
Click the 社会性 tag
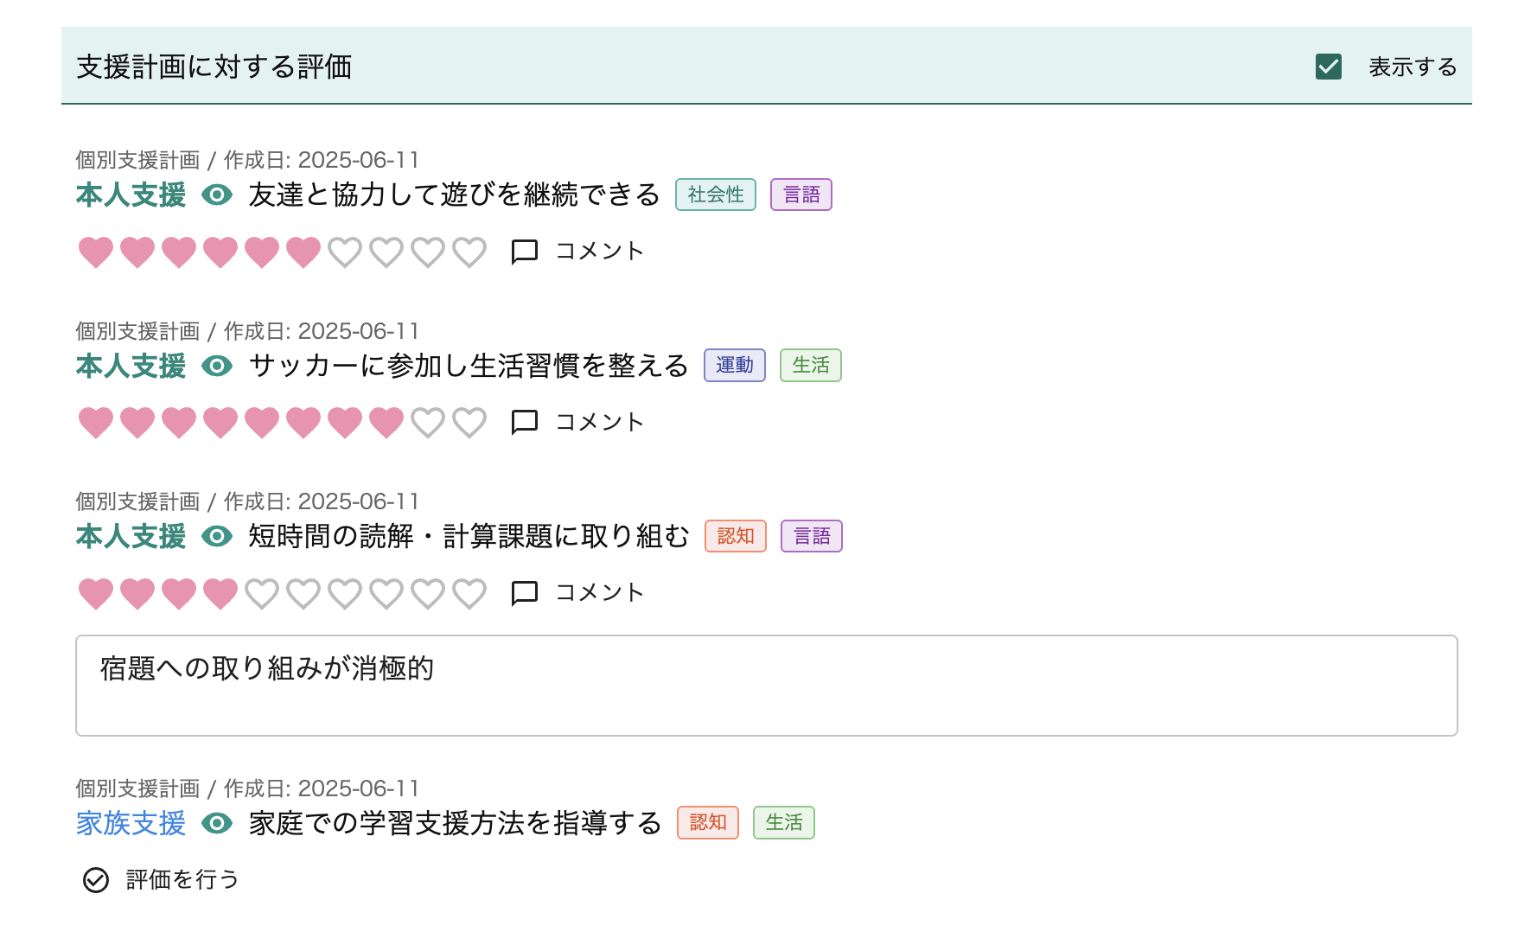pos(715,195)
